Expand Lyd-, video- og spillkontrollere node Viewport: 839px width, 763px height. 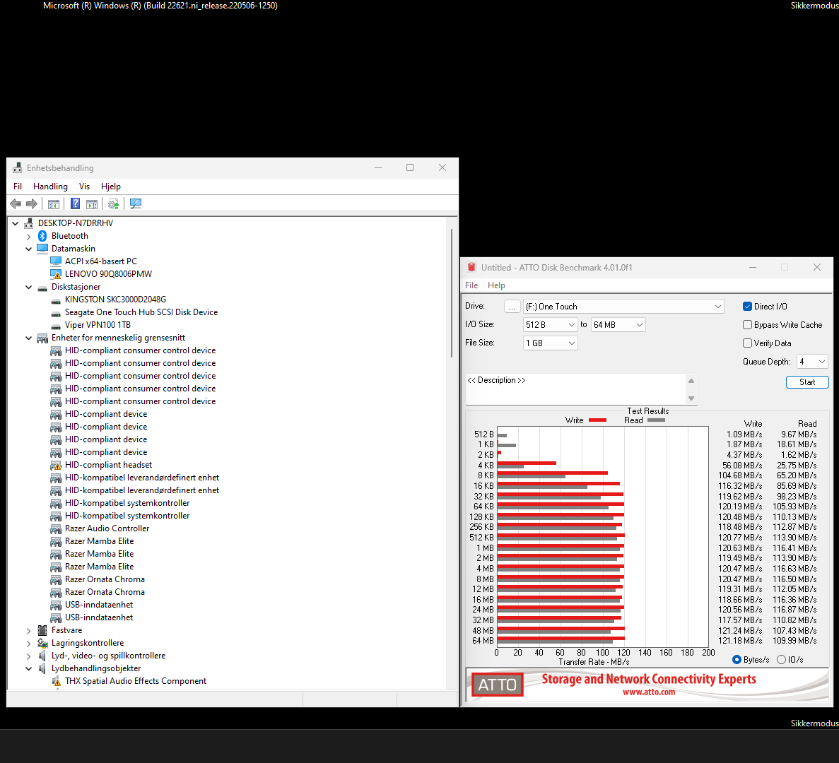[x=29, y=656]
